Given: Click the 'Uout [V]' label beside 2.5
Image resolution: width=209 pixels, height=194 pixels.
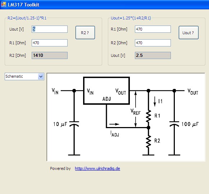Looking at the screenshot, I should pos(118,55).
